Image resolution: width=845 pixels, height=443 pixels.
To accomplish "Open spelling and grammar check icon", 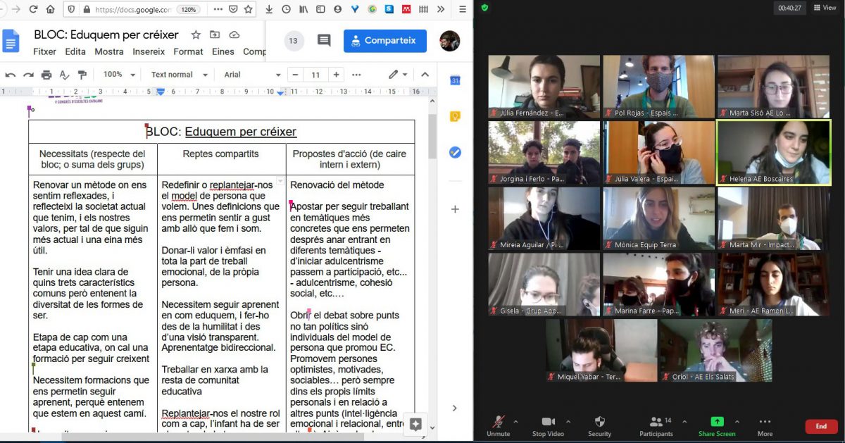I will click(x=64, y=75).
